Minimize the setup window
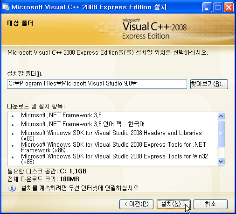The height and width of the screenshot is (214, 236). coord(207,7)
